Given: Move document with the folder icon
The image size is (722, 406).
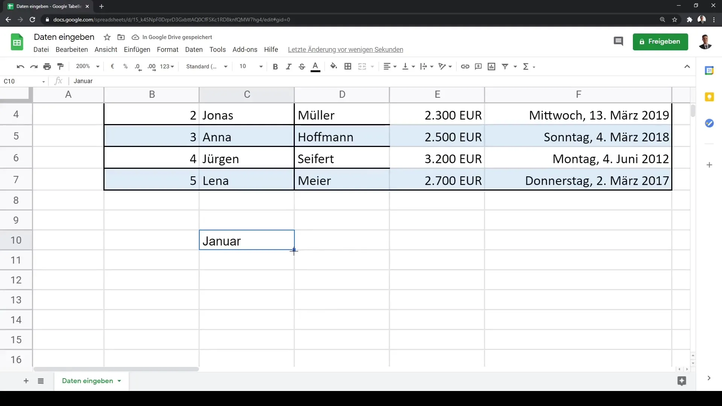Looking at the screenshot, I should click(x=121, y=37).
